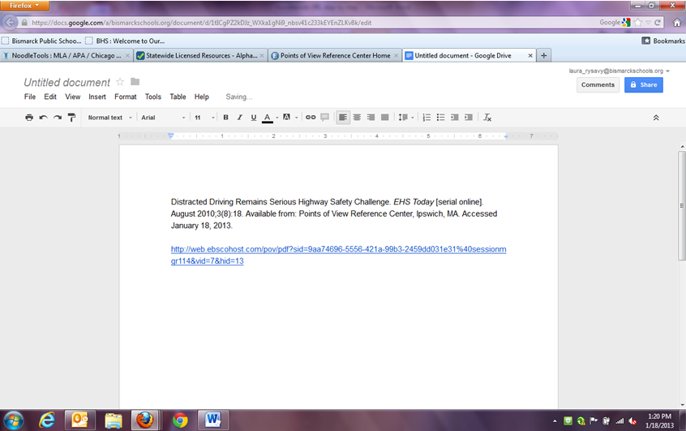Image resolution: width=686 pixels, height=431 pixels.
Task: Insert a comment using toolbar icon
Action: click(x=324, y=118)
